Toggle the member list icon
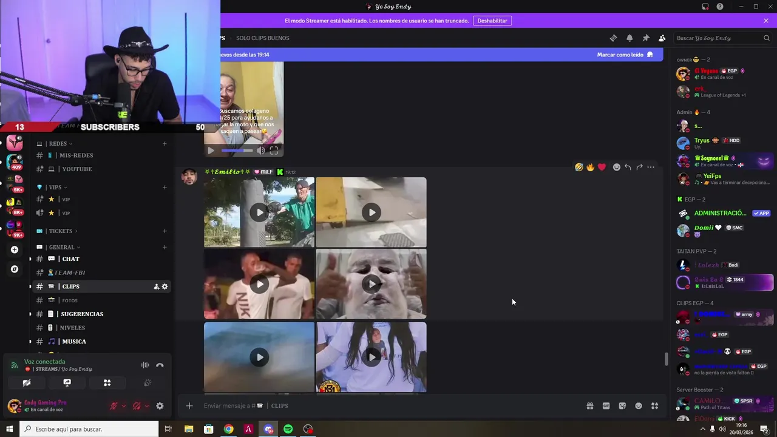This screenshot has height=437, width=777. [662, 38]
